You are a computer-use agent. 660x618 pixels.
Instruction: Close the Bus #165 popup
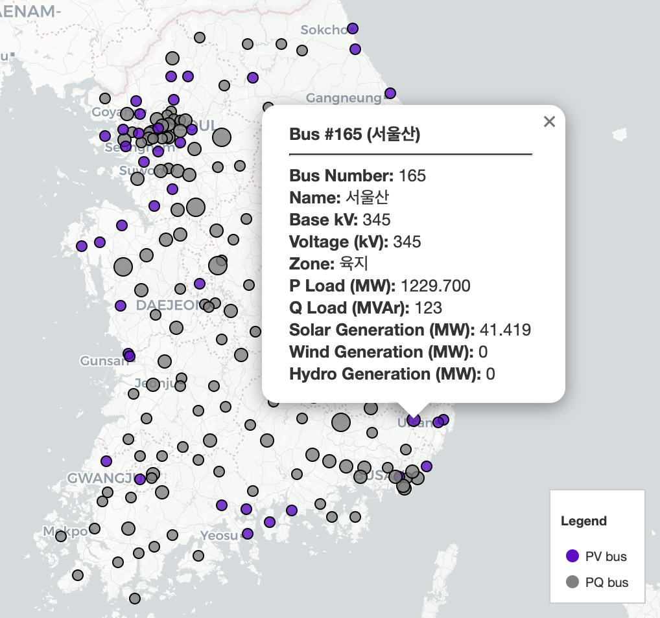click(549, 122)
